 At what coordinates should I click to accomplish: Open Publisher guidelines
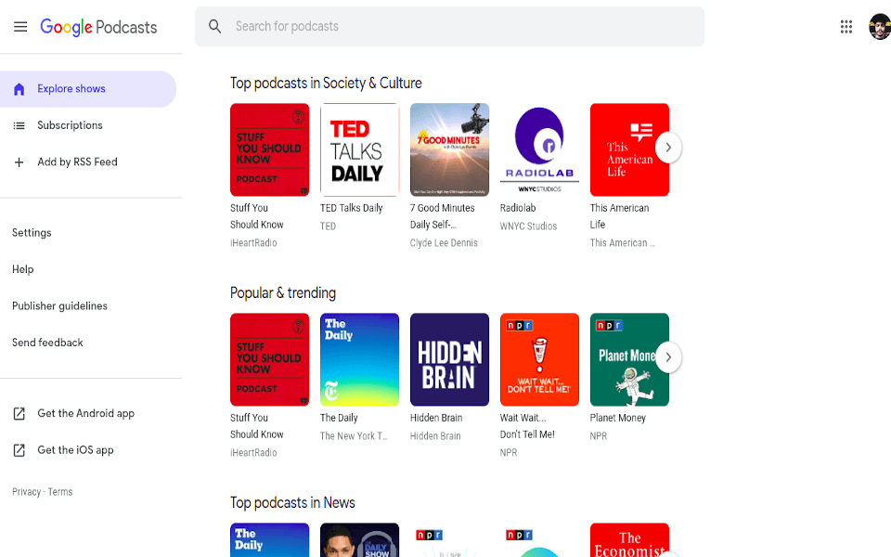click(59, 305)
